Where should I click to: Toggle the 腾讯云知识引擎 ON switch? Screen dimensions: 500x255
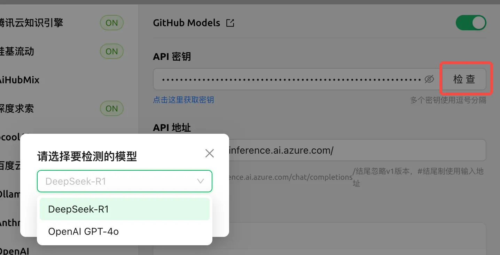(x=112, y=23)
